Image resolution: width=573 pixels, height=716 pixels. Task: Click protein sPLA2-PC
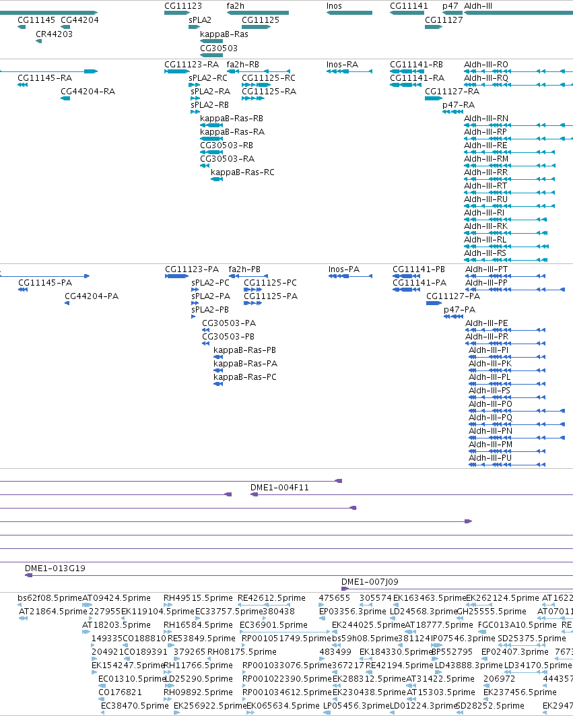210,283
